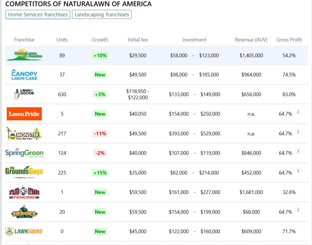312x245 pixels.
Task: Click the $452,000 revenue value
Action: click(251, 173)
